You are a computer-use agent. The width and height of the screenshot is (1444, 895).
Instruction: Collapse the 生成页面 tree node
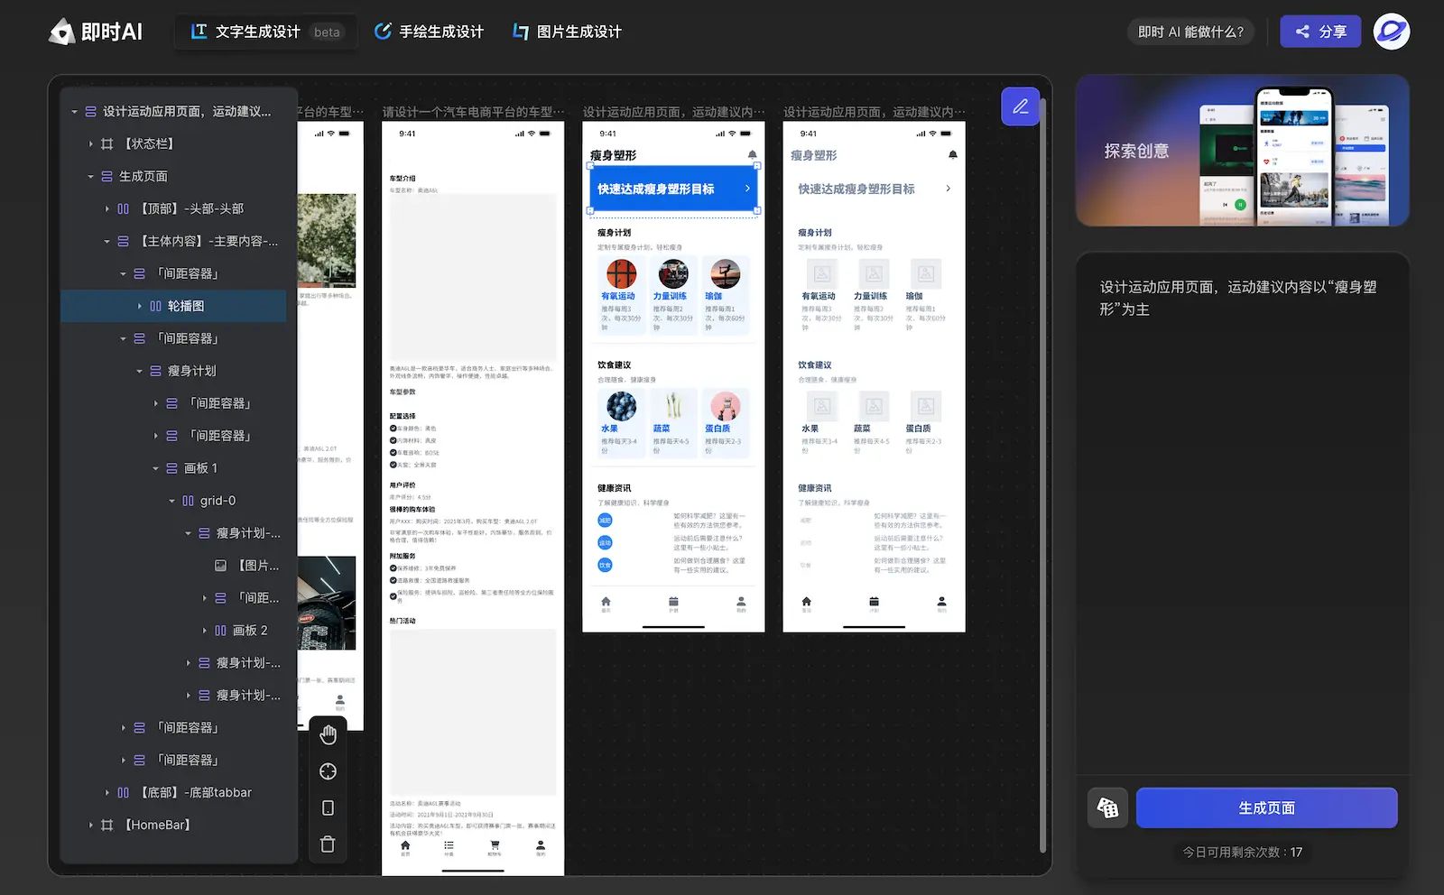tap(91, 177)
